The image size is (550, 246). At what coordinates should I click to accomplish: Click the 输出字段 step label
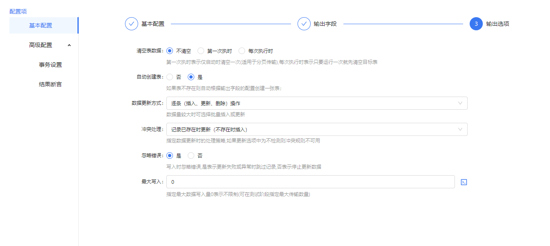pyautogui.click(x=325, y=24)
